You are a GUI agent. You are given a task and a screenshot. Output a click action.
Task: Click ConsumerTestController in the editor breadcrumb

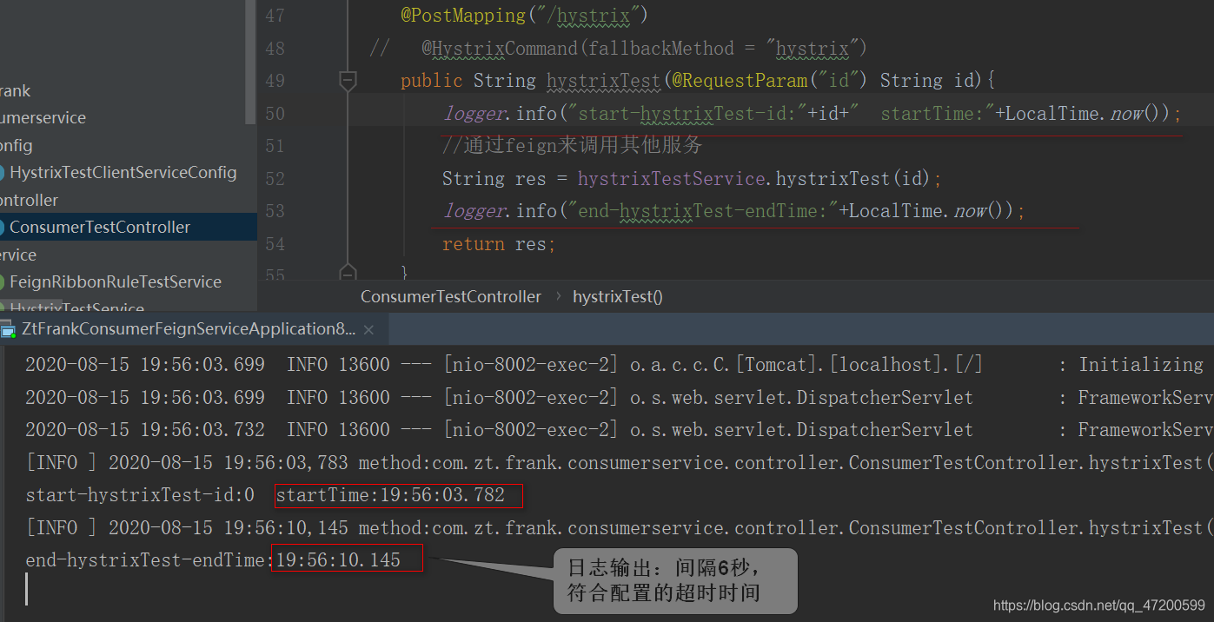tap(451, 296)
